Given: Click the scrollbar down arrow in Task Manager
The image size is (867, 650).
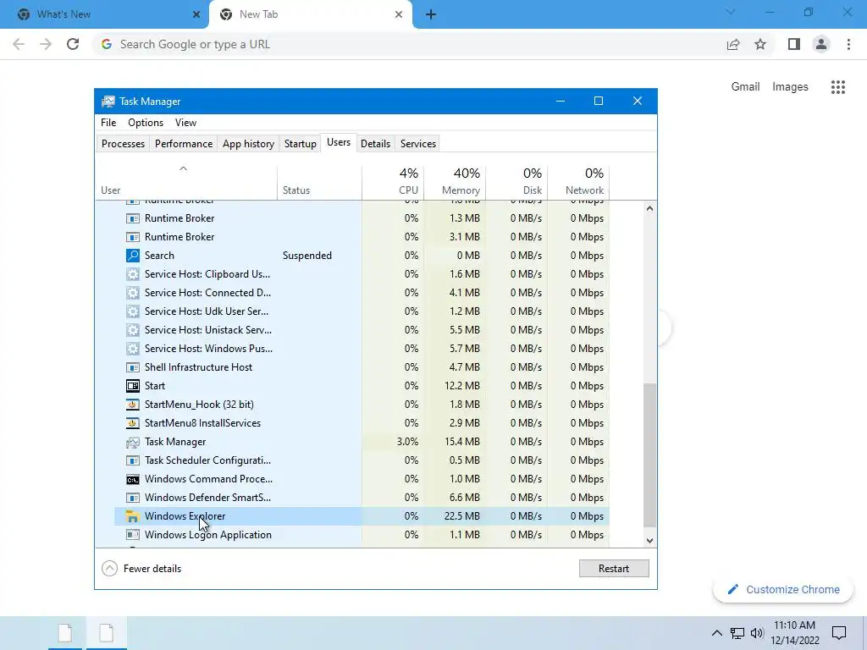Looking at the screenshot, I should point(650,541).
